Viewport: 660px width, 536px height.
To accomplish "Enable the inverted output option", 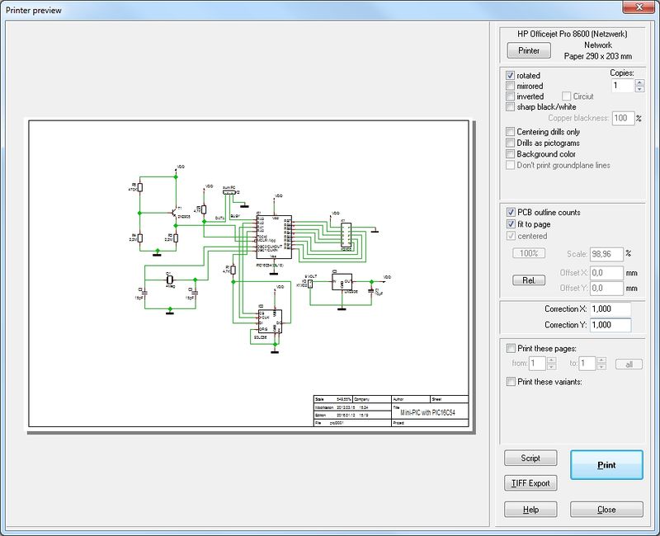I will pyautogui.click(x=512, y=96).
